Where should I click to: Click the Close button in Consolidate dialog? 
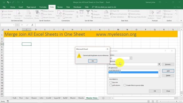(x=168, y=91)
